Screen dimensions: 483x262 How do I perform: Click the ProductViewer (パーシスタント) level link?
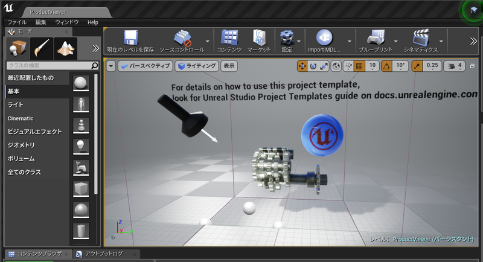pos(433,239)
